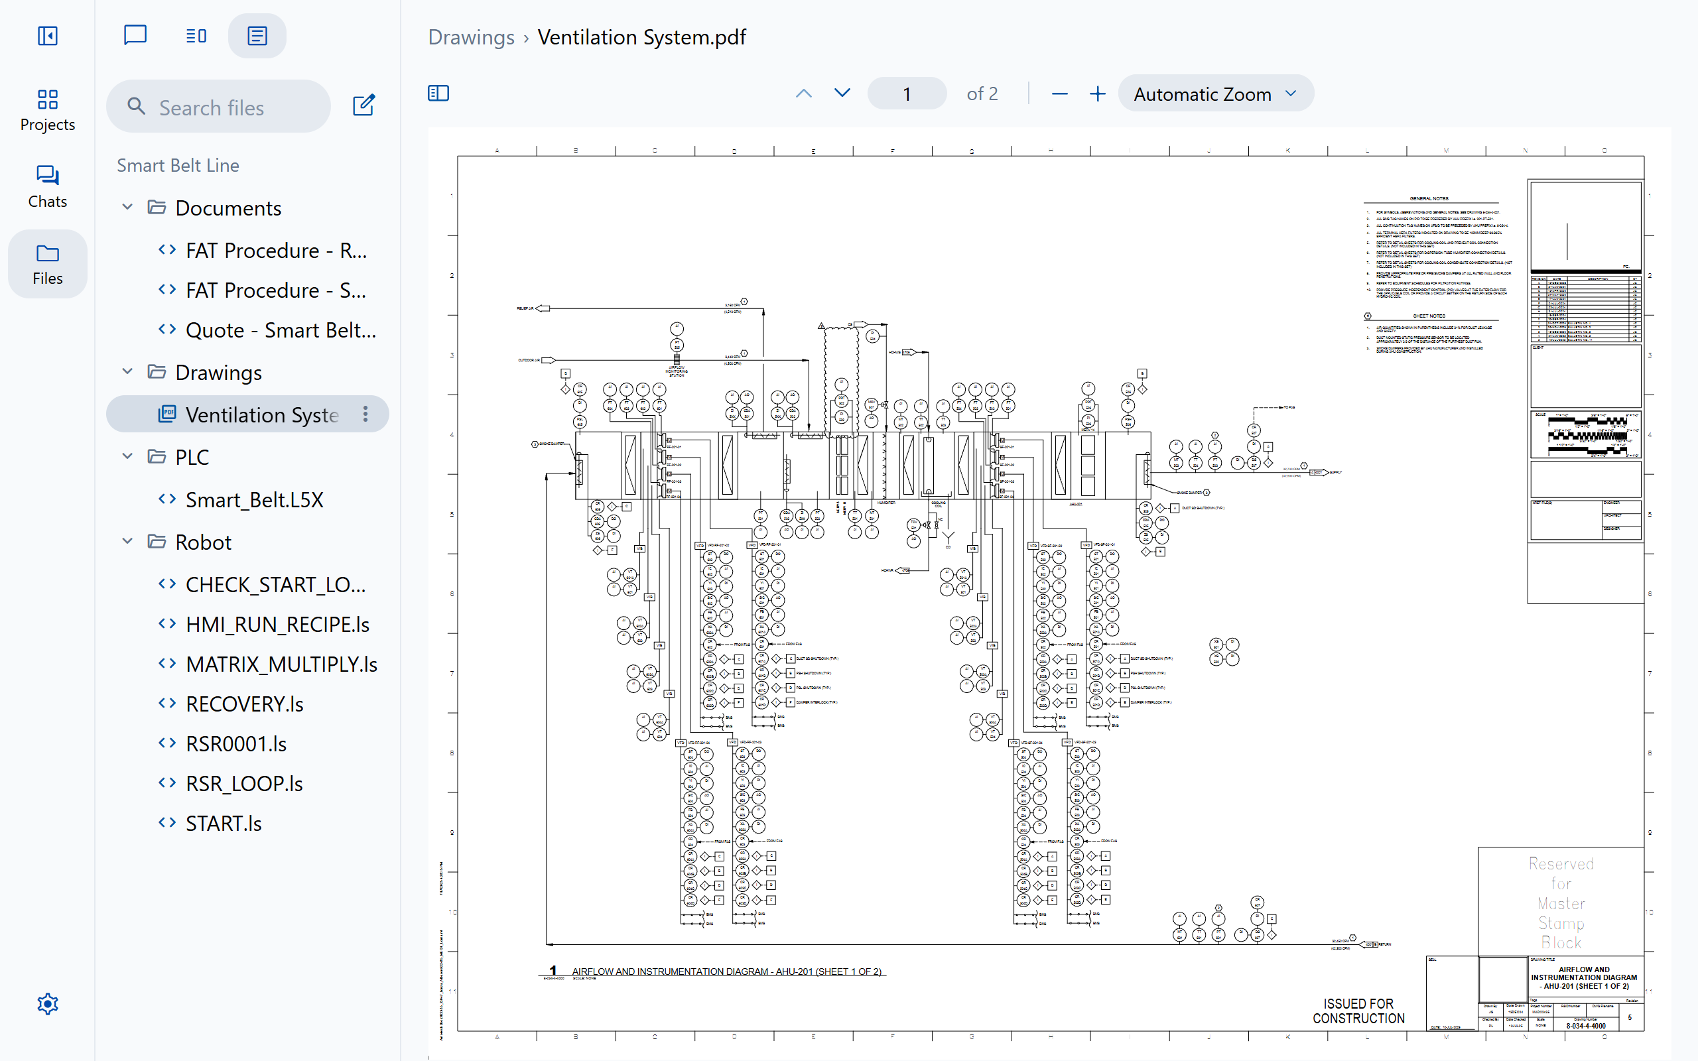
Task: Click the Smart Belt Line project title
Action: tap(178, 165)
